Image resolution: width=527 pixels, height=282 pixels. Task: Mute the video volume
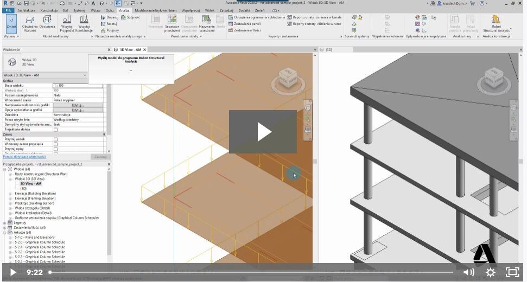tap(468, 272)
